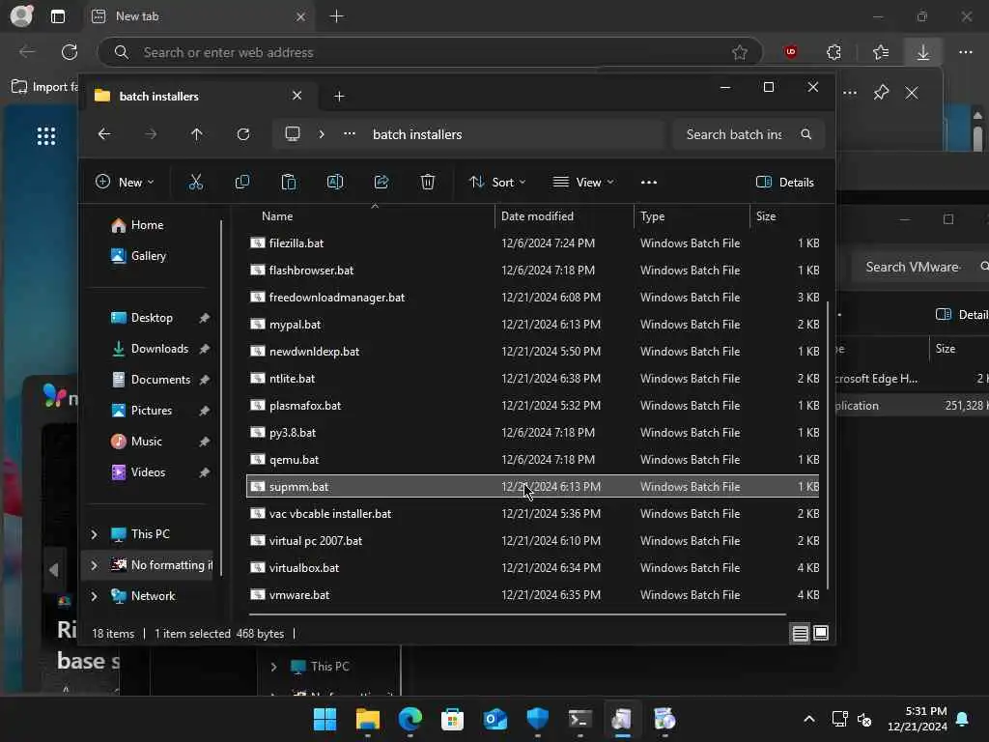The image size is (989, 742).
Task: Switch to large thumbnails view icon in status bar
Action: [x=821, y=633]
